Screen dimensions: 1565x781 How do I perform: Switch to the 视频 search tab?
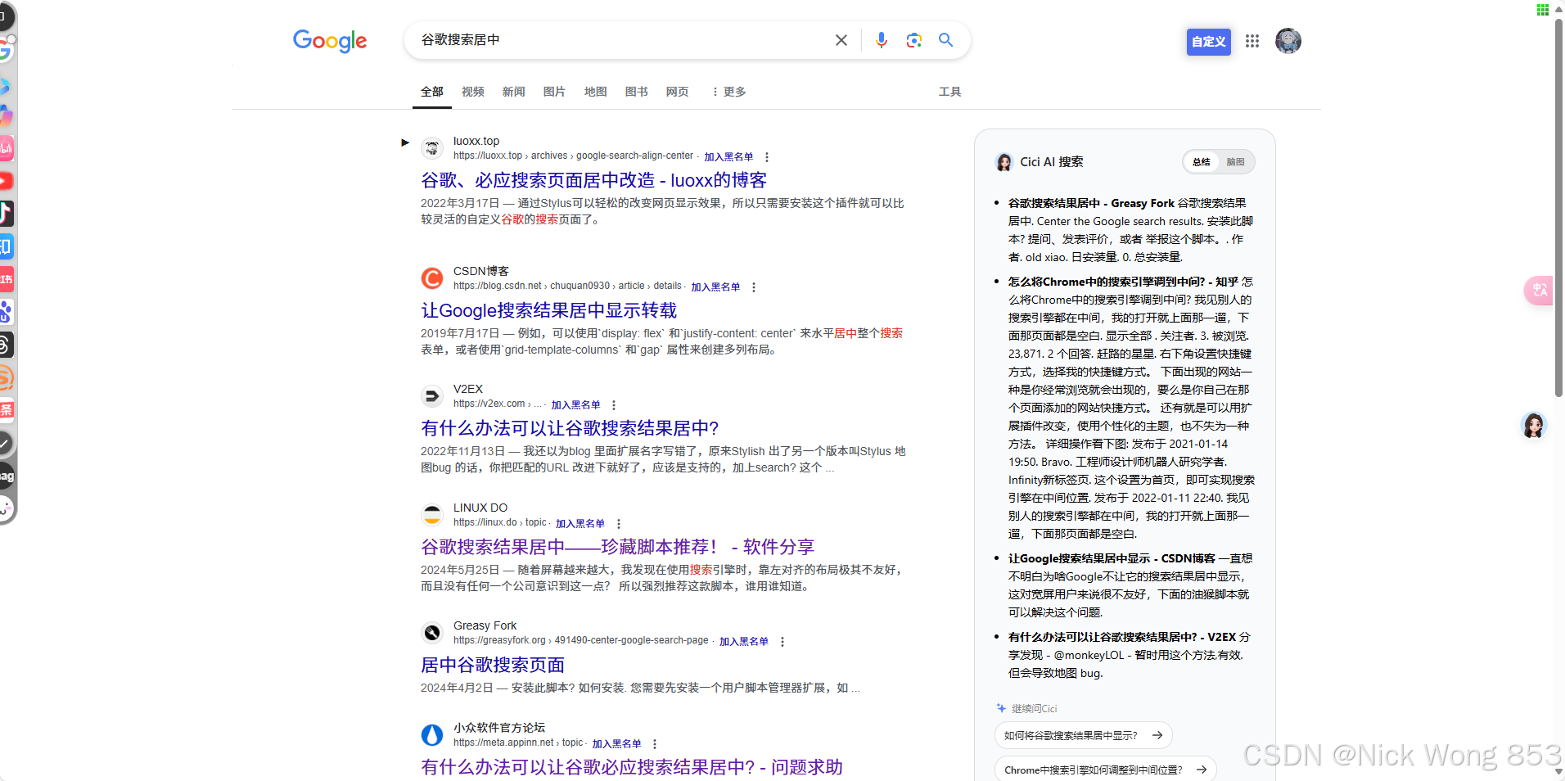(472, 92)
